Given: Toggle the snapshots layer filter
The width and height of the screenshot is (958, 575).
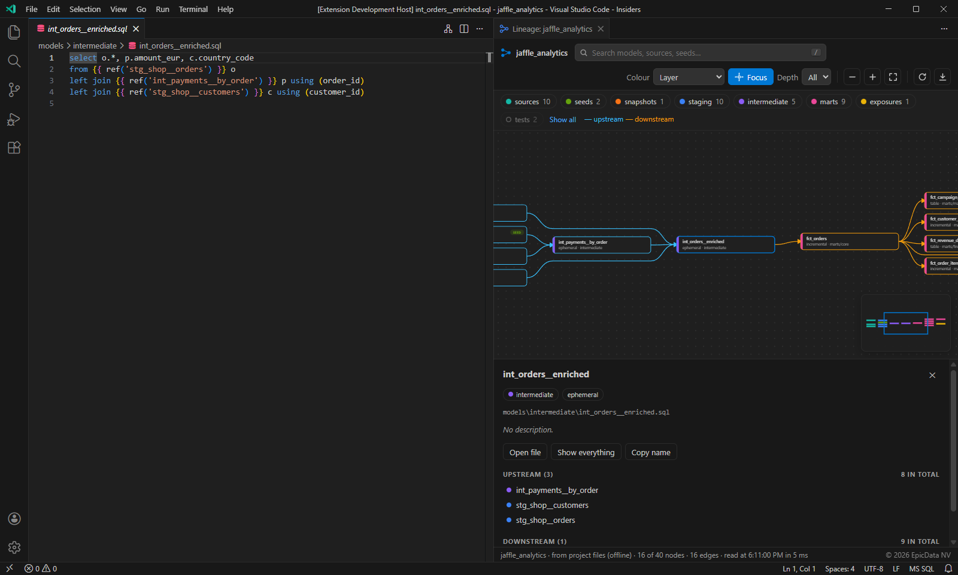Looking at the screenshot, I should tap(639, 102).
